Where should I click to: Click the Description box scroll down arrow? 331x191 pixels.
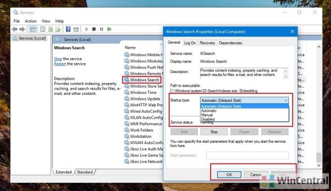click(x=286, y=77)
